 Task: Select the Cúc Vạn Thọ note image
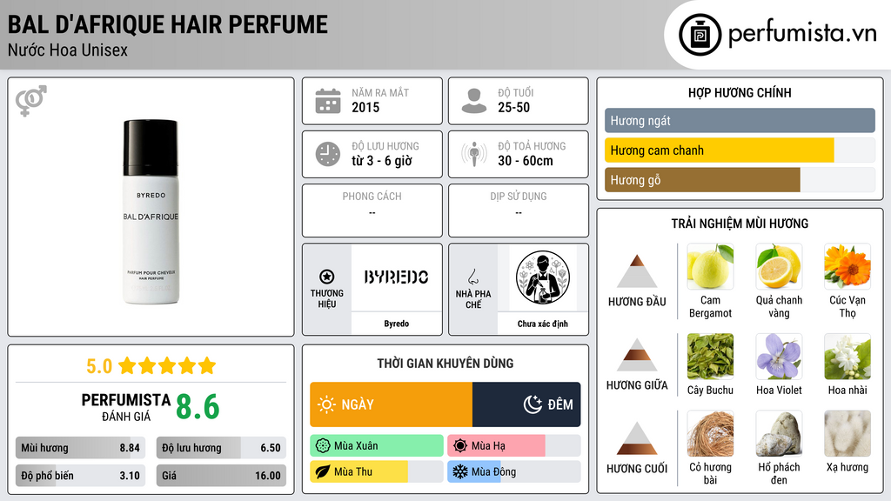click(847, 266)
